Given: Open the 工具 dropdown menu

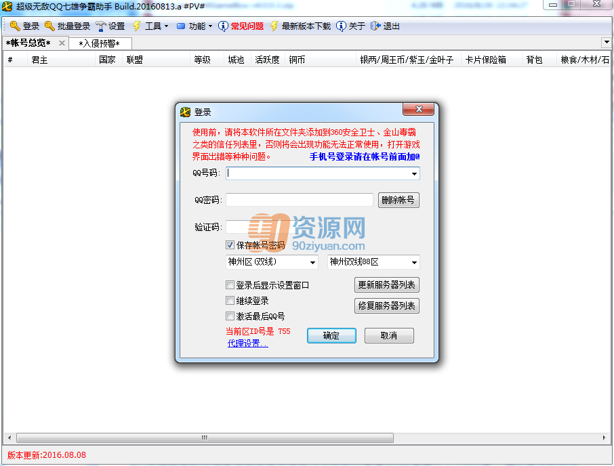Looking at the screenshot, I should [167, 26].
